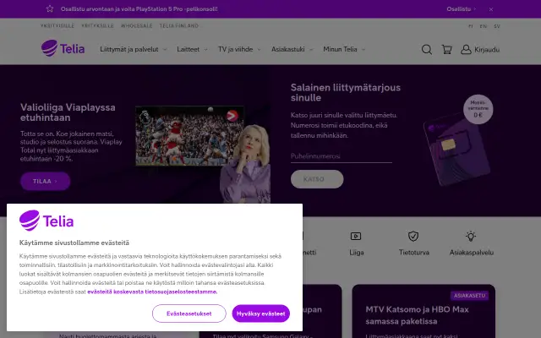Click the star icon in promo banner
The height and width of the screenshot is (338, 541).
50,9
